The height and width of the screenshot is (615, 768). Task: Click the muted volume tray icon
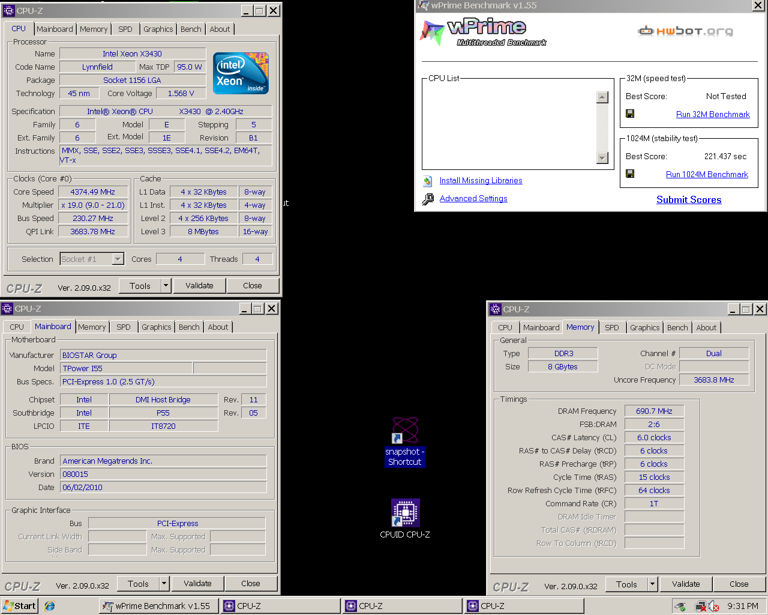(714, 607)
